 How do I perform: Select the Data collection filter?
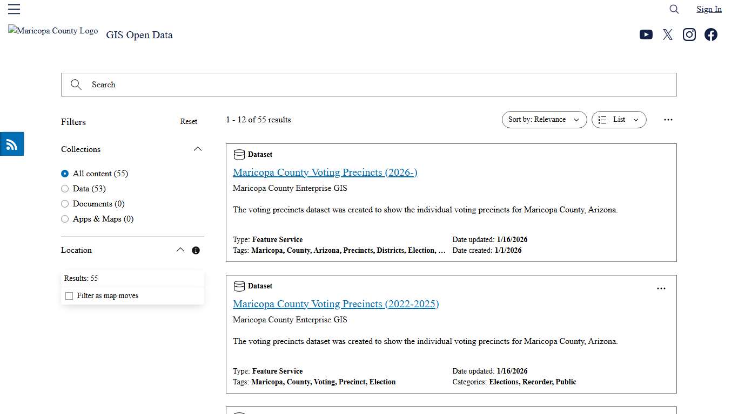point(65,189)
